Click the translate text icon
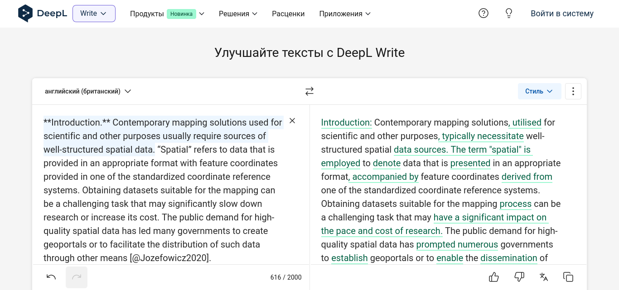 point(544,277)
